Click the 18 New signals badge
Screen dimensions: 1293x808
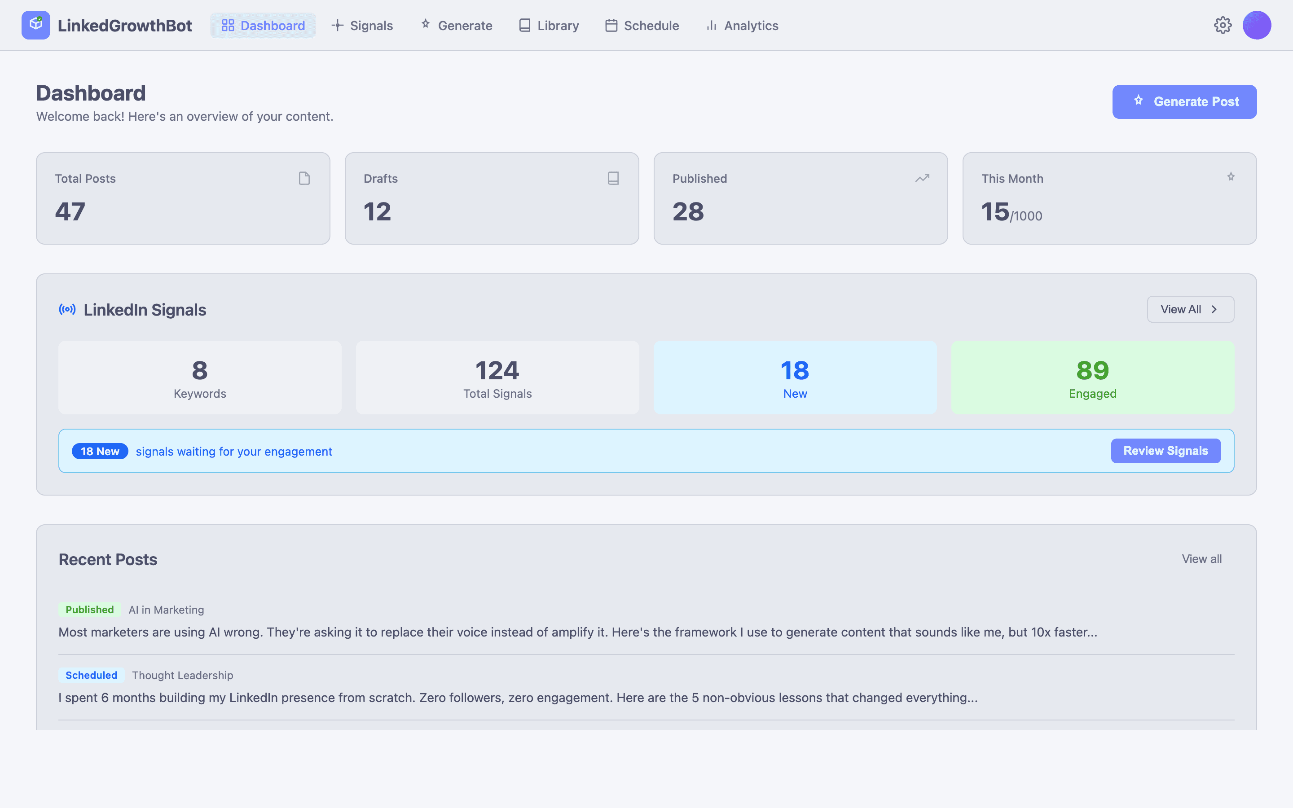[x=99, y=451]
